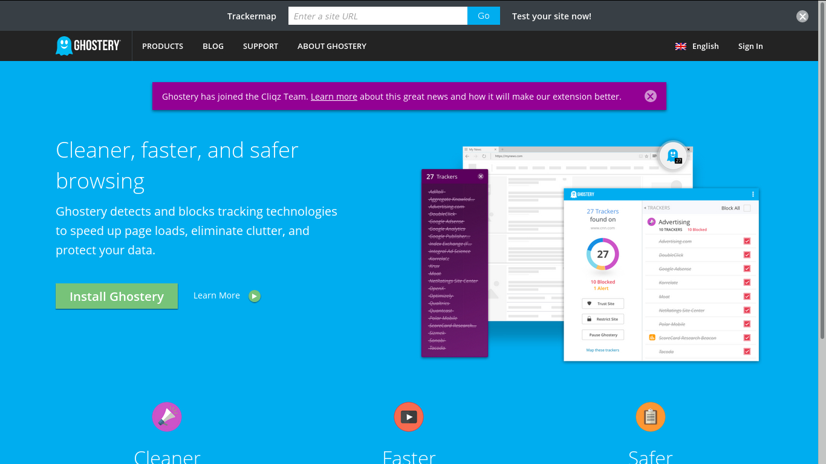Click the Safer clipboard icon
The image size is (826, 464).
tap(651, 417)
